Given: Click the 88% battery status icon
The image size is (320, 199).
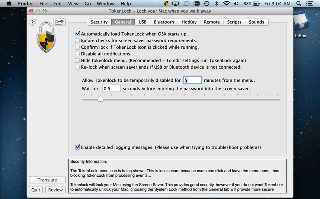Looking at the screenshot, I should pyautogui.click(x=252, y=4).
